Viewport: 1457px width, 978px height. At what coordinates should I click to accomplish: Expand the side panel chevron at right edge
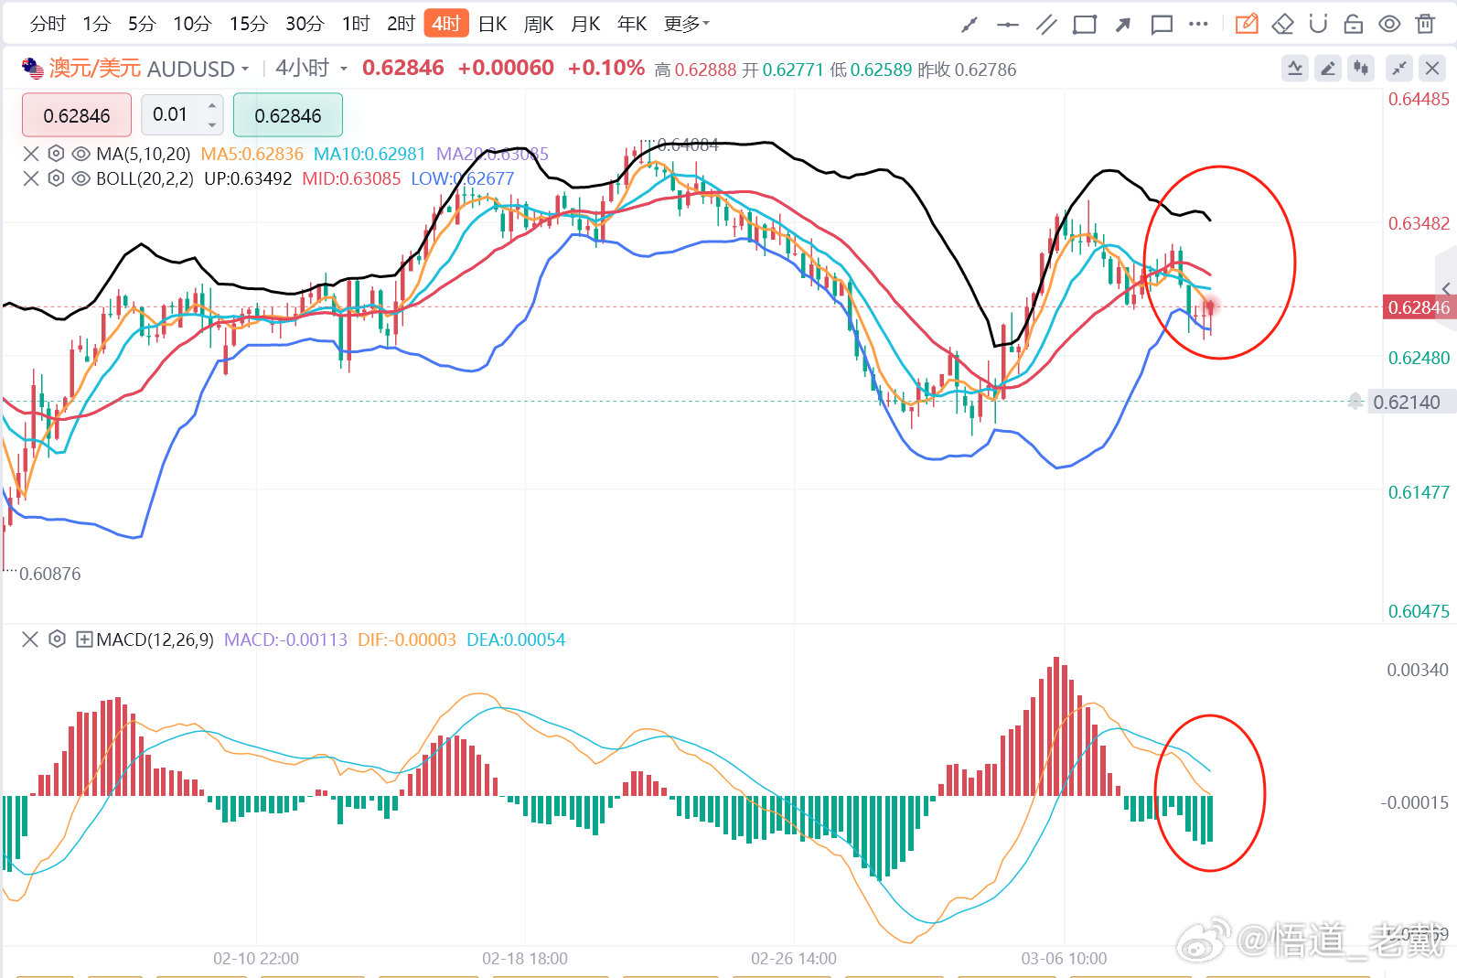tap(1446, 290)
